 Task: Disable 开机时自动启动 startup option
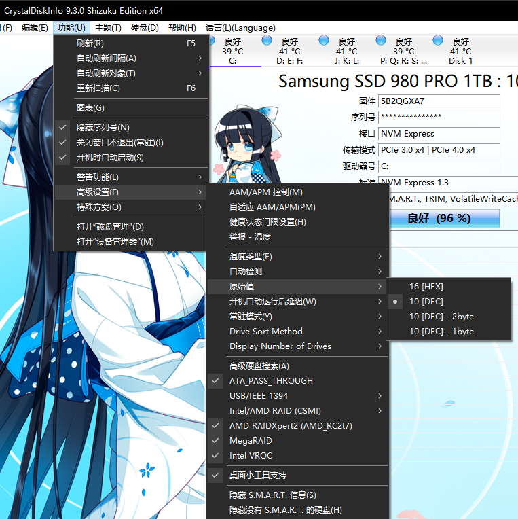pos(110,158)
